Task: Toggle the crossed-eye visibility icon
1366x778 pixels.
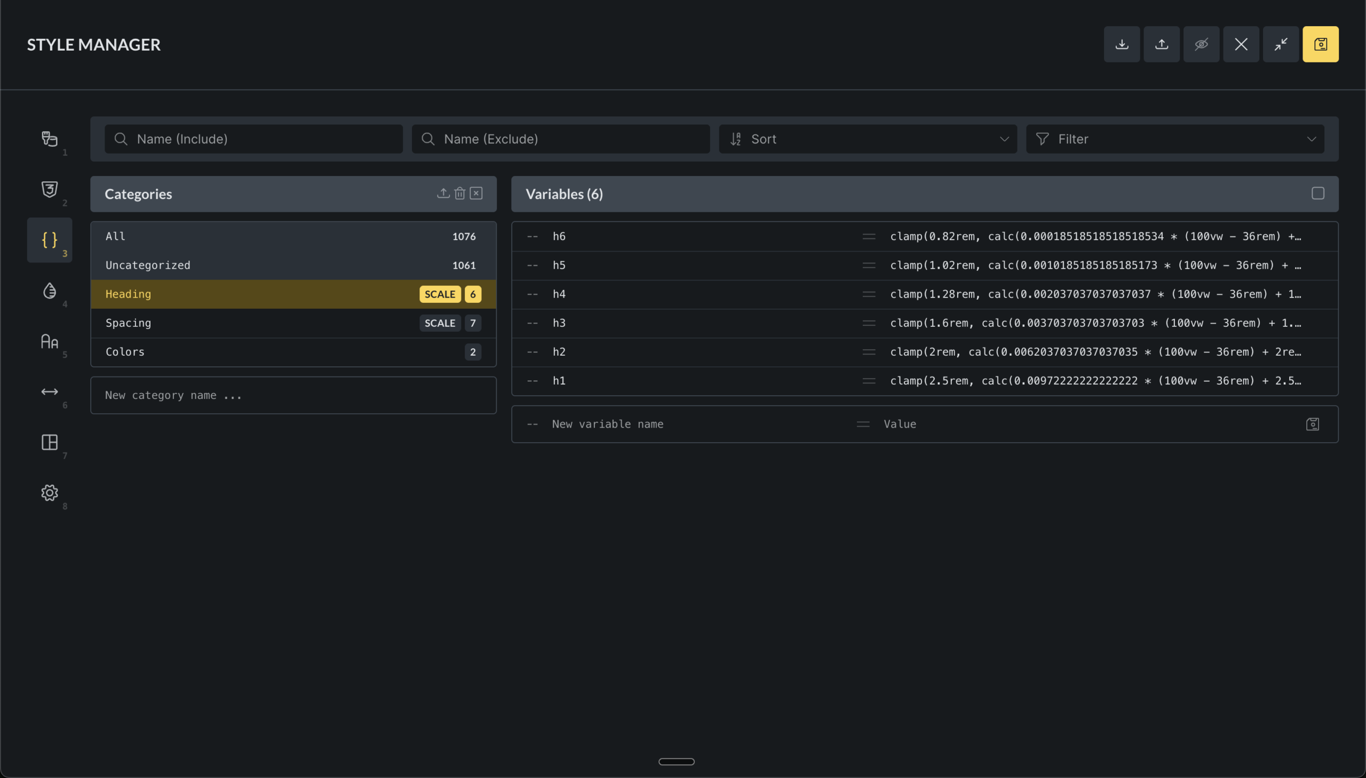Action: point(1201,44)
